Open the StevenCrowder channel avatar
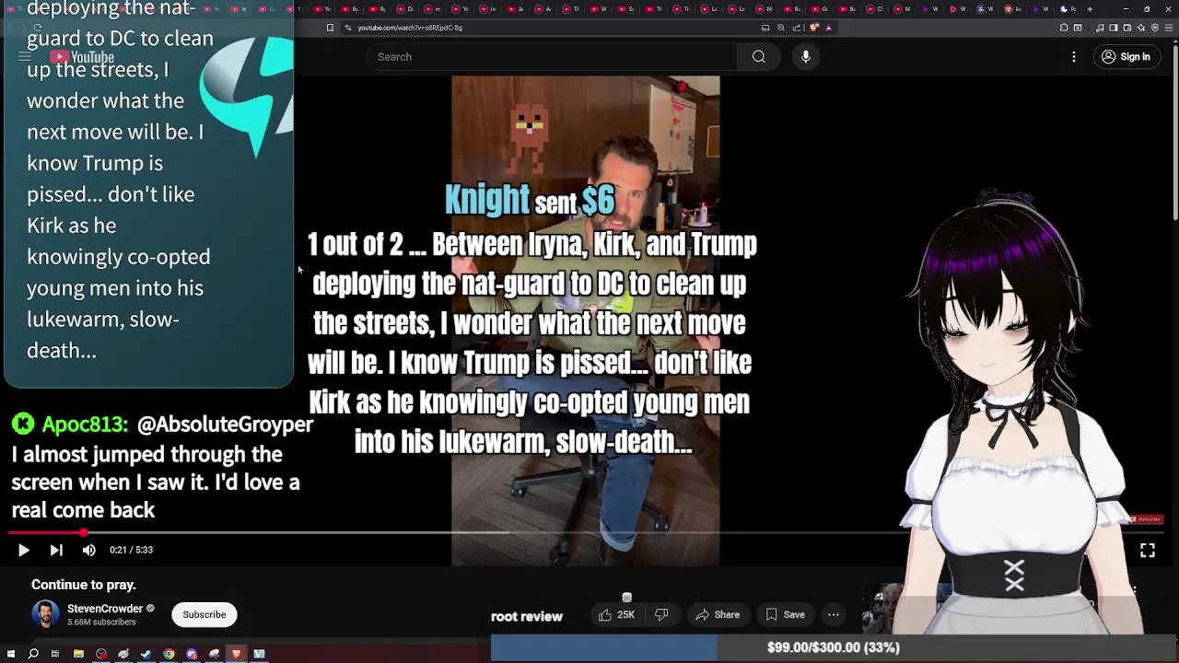The width and height of the screenshot is (1179, 663). [x=45, y=614]
